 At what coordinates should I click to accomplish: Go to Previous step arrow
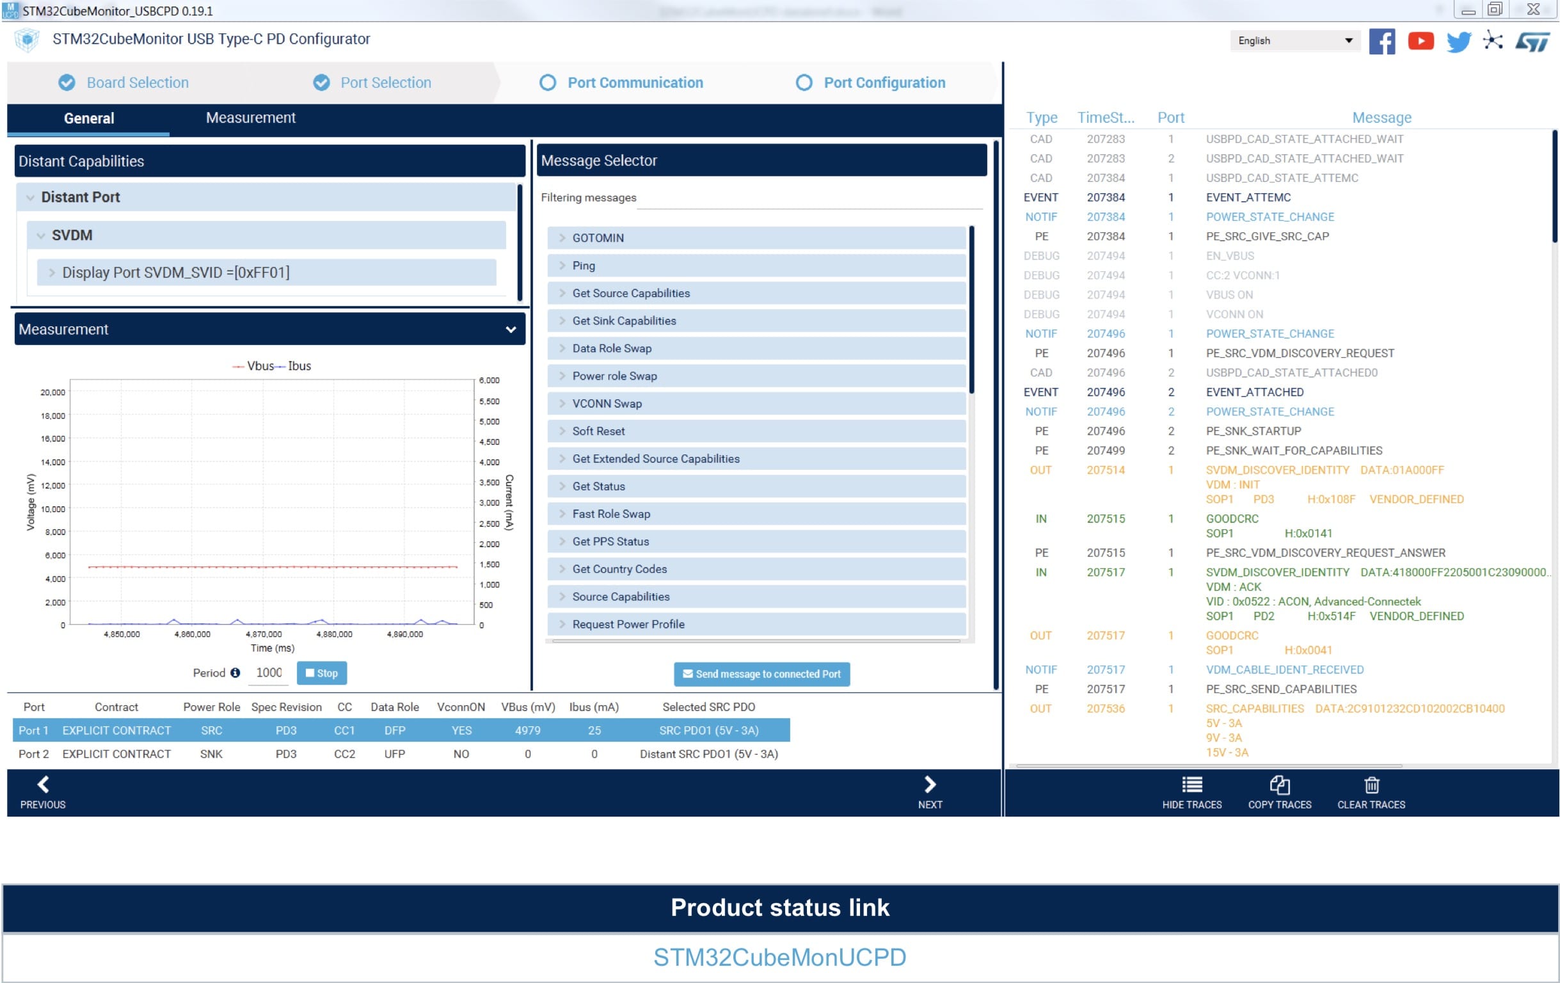click(43, 785)
